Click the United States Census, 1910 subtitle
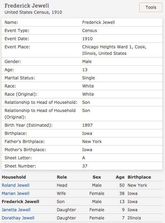The height and width of the screenshot is (223, 165). tap(33, 12)
